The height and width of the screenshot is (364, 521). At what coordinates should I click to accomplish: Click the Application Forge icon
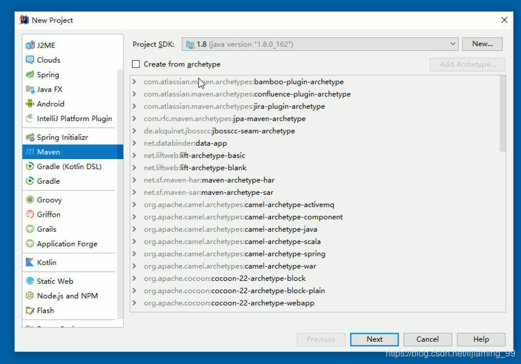pos(30,243)
